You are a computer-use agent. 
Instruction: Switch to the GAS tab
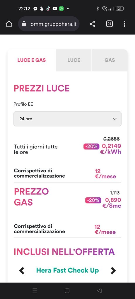[x=110, y=60]
